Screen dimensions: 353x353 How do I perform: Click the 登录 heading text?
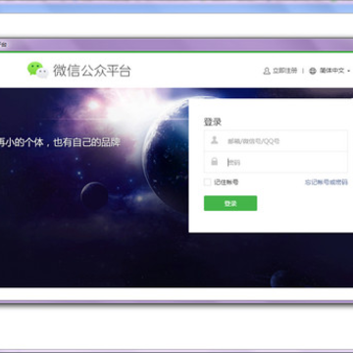[213, 122]
